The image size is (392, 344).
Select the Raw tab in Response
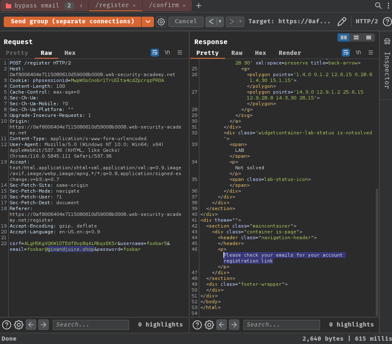237,53
